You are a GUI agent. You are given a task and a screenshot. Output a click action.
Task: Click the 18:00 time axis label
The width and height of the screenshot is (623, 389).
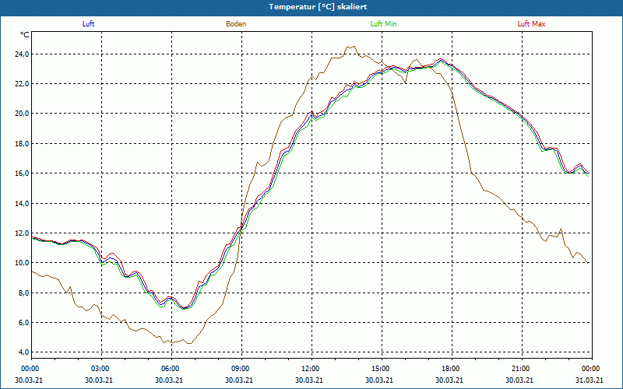(x=450, y=369)
